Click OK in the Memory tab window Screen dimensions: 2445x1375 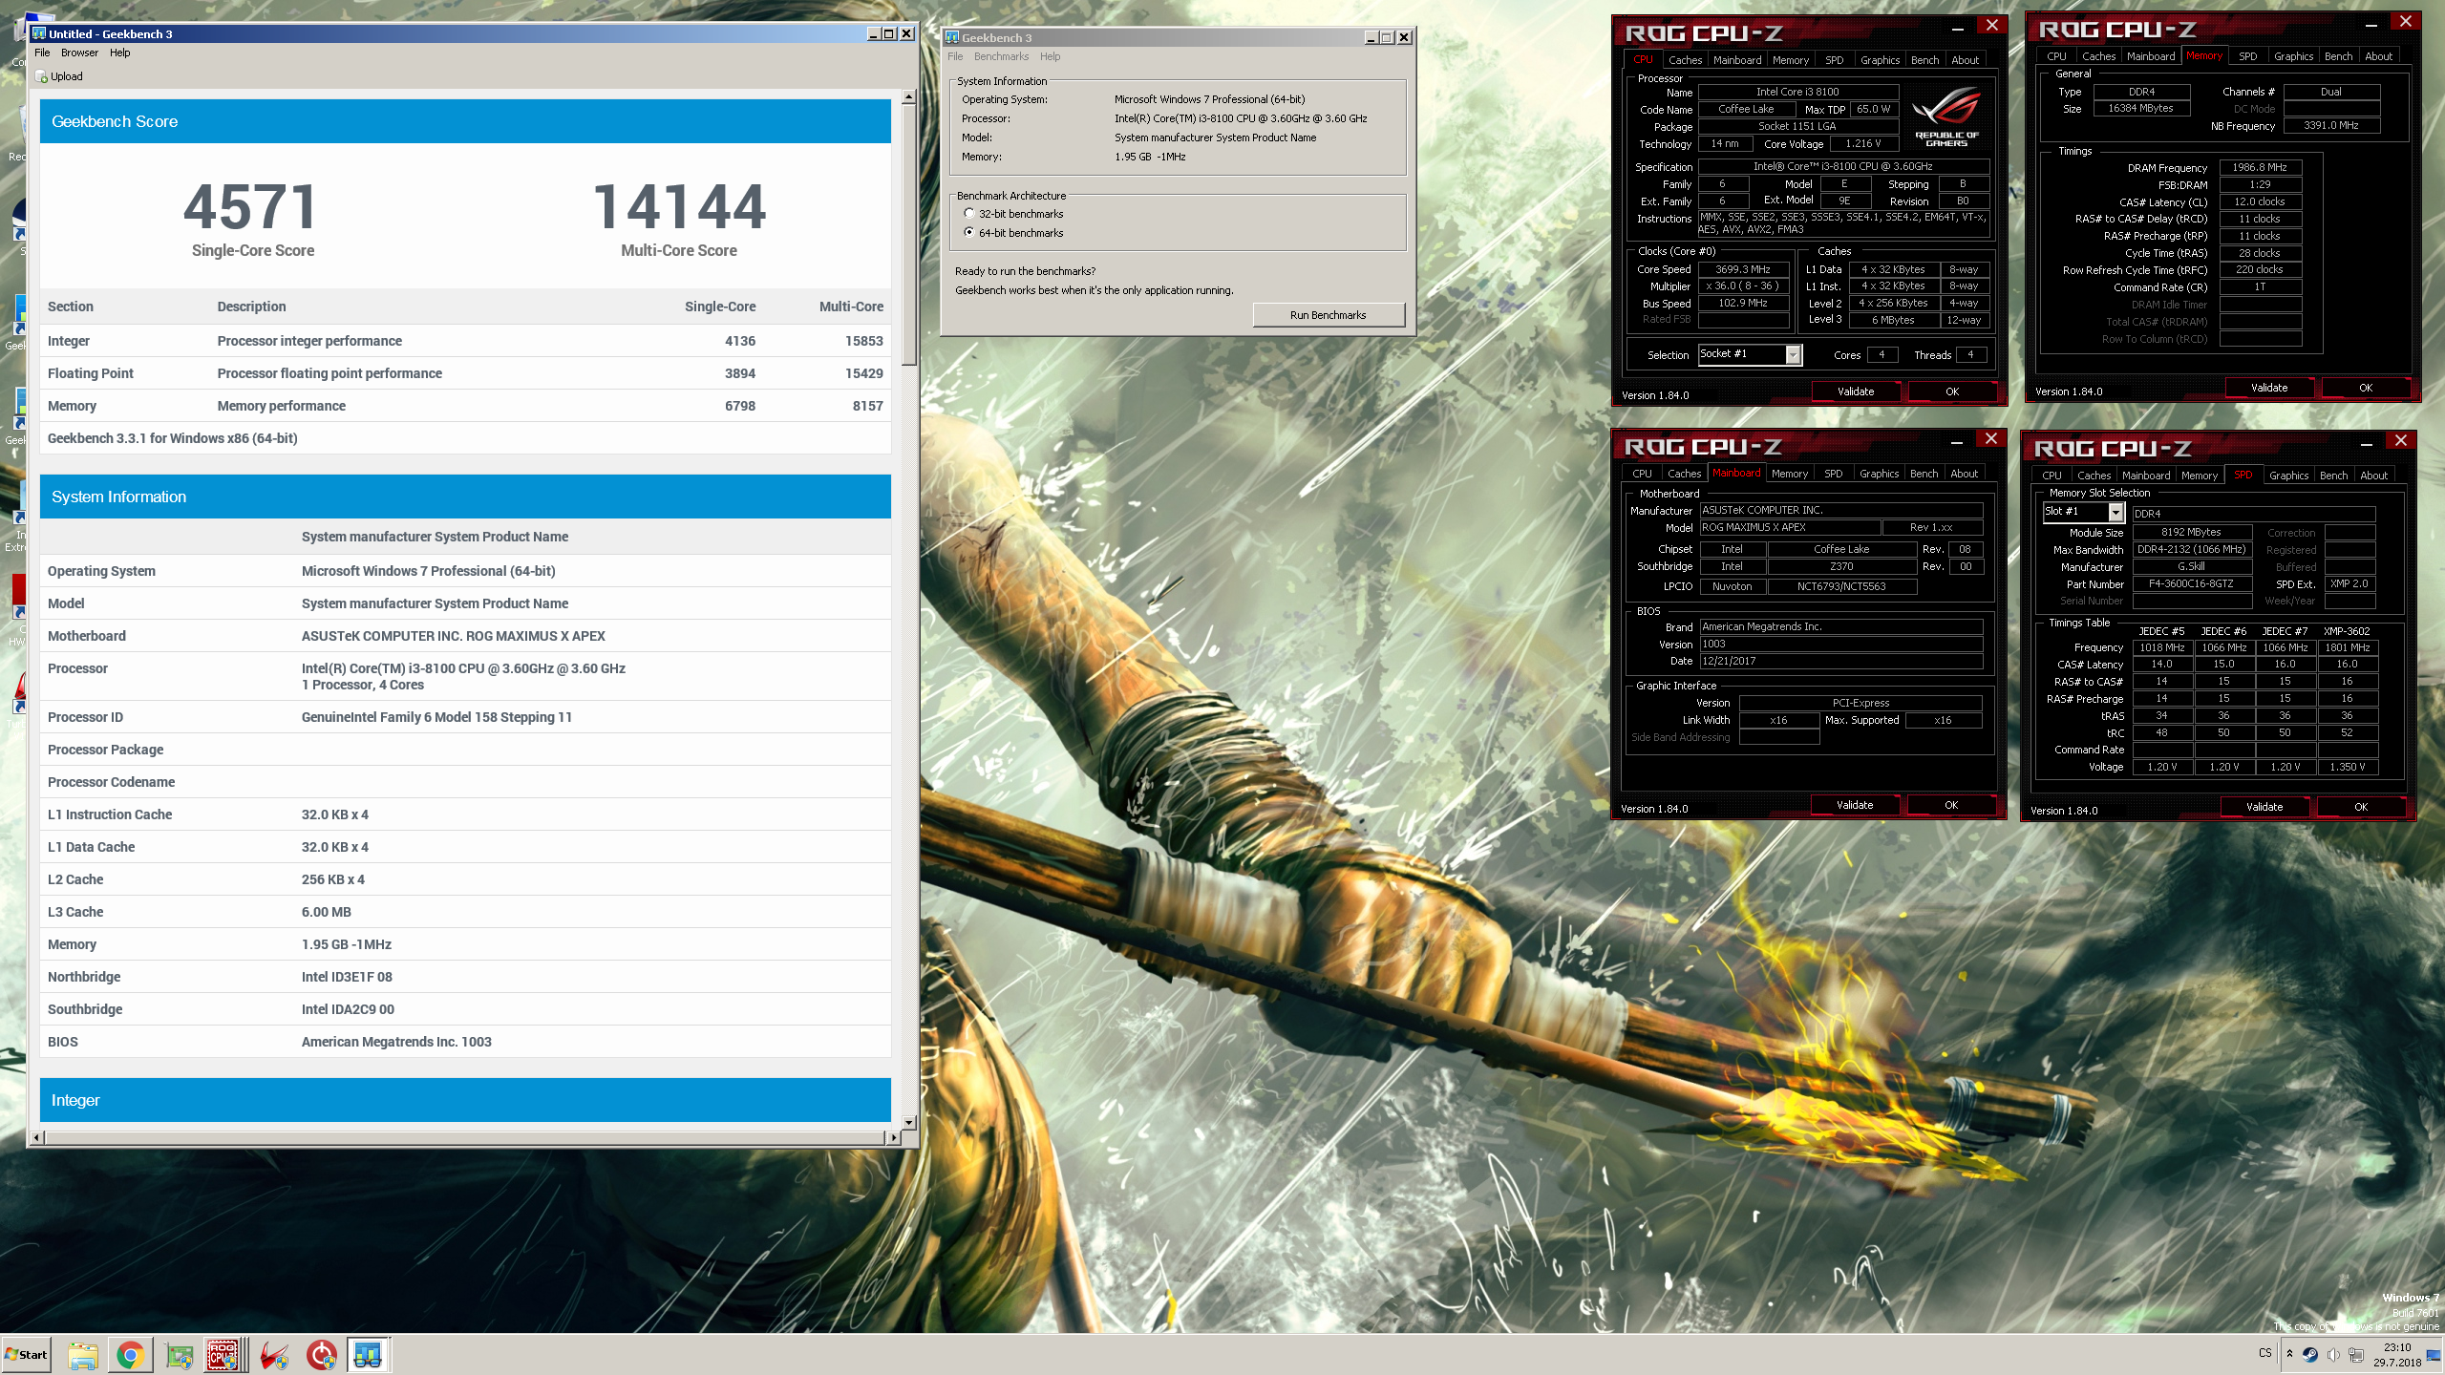[2366, 388]
